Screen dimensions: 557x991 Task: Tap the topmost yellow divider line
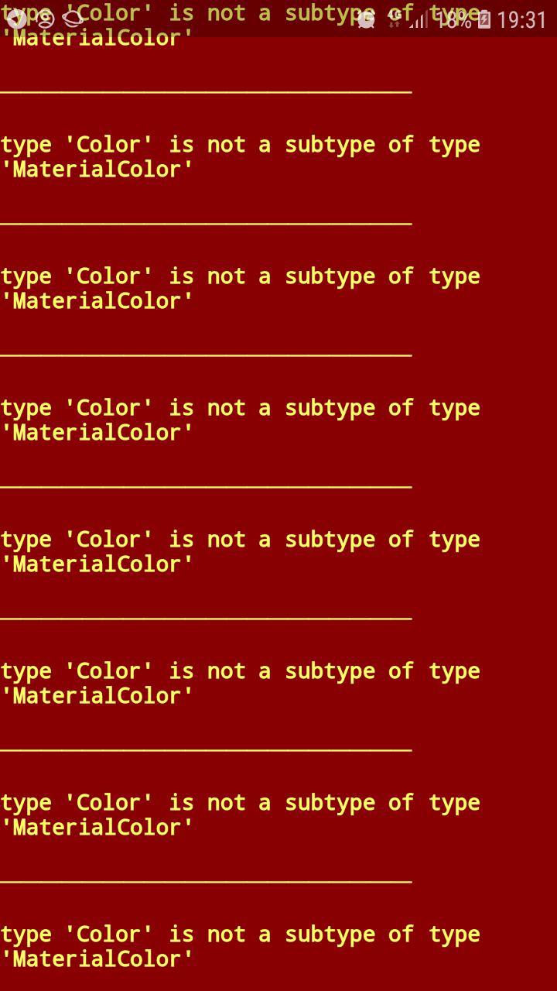pos(206,92)
